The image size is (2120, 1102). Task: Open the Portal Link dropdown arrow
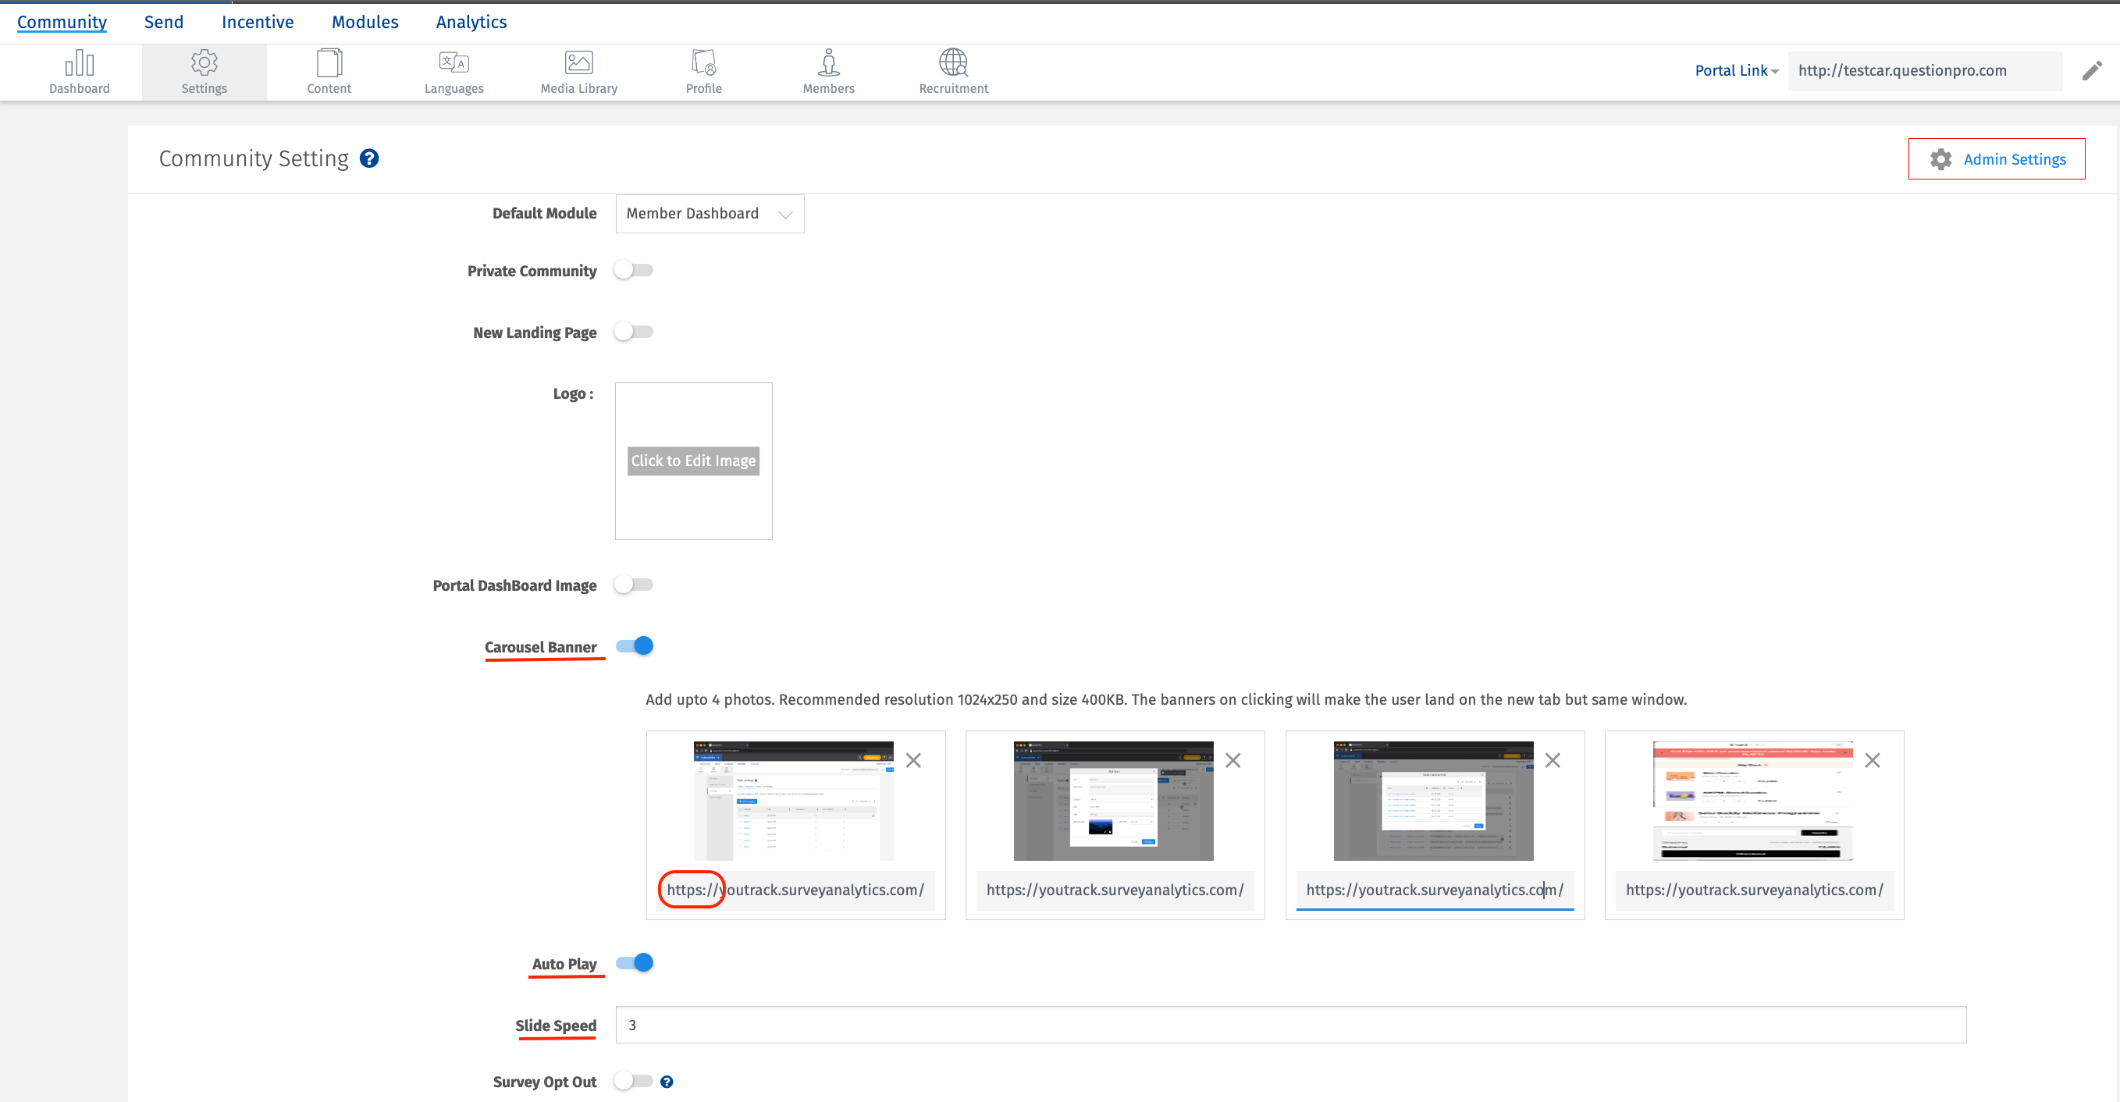tap(1774, 72)
